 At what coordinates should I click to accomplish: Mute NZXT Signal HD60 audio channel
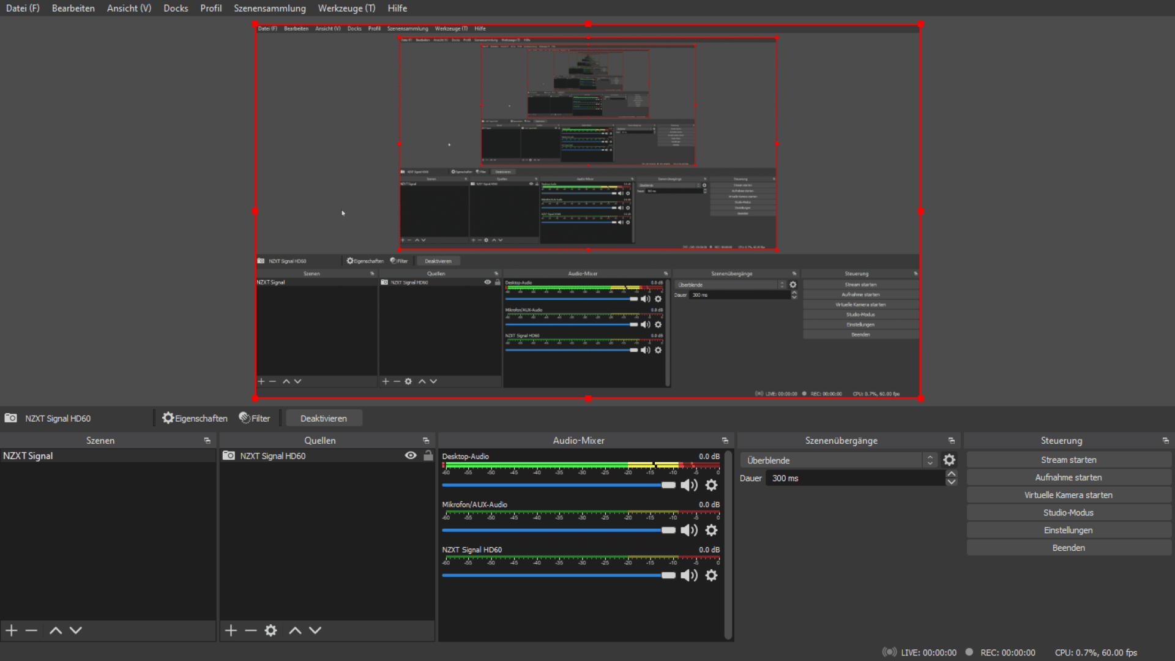(689, 575)
